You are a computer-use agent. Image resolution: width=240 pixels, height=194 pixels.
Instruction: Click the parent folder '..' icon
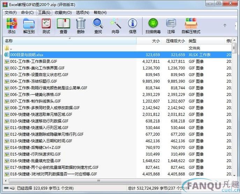click(7, 48)
